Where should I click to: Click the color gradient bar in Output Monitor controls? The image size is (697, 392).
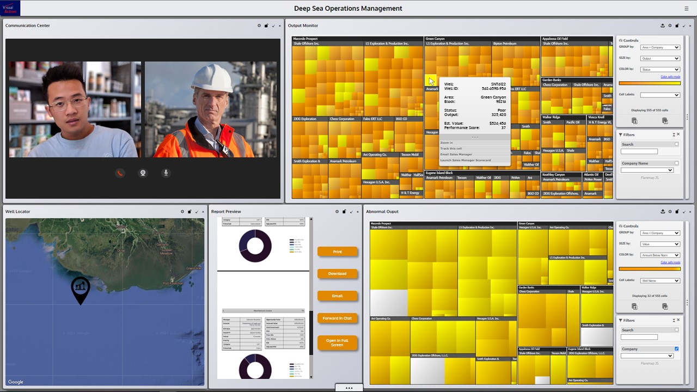pyautogui.click(x=650, y=83)
